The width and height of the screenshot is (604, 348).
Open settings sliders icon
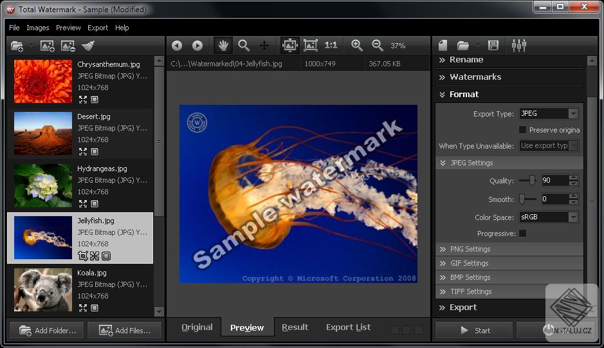[519, 46]
